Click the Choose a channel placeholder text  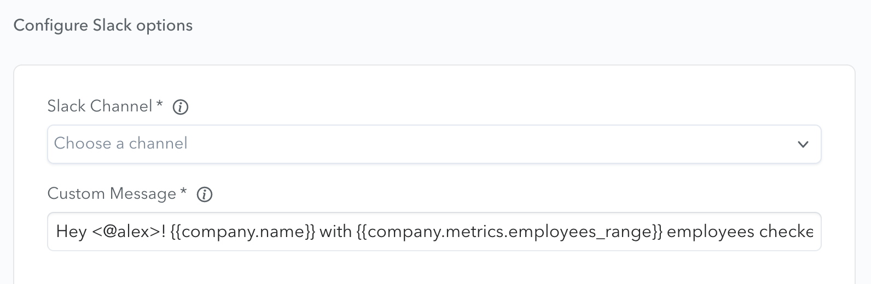pos(121,143)
